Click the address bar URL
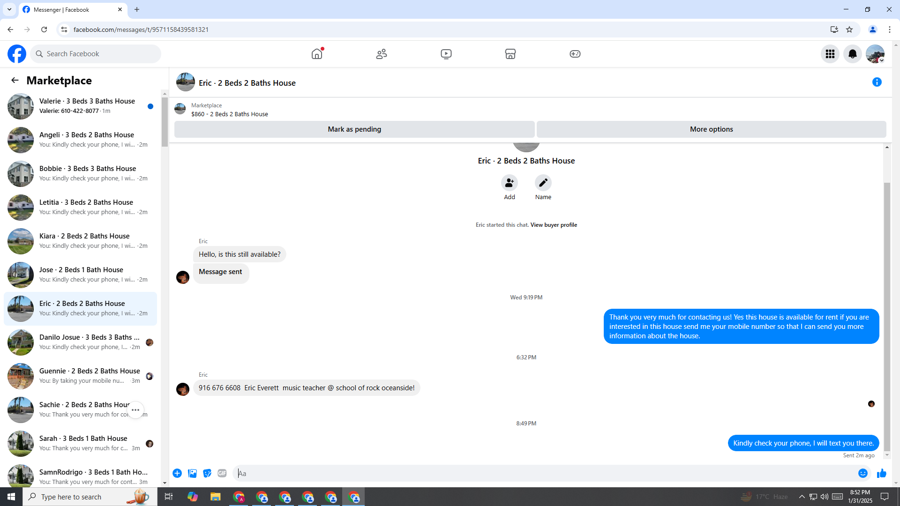This screenshot has height=506, width=900. point(141,30)
